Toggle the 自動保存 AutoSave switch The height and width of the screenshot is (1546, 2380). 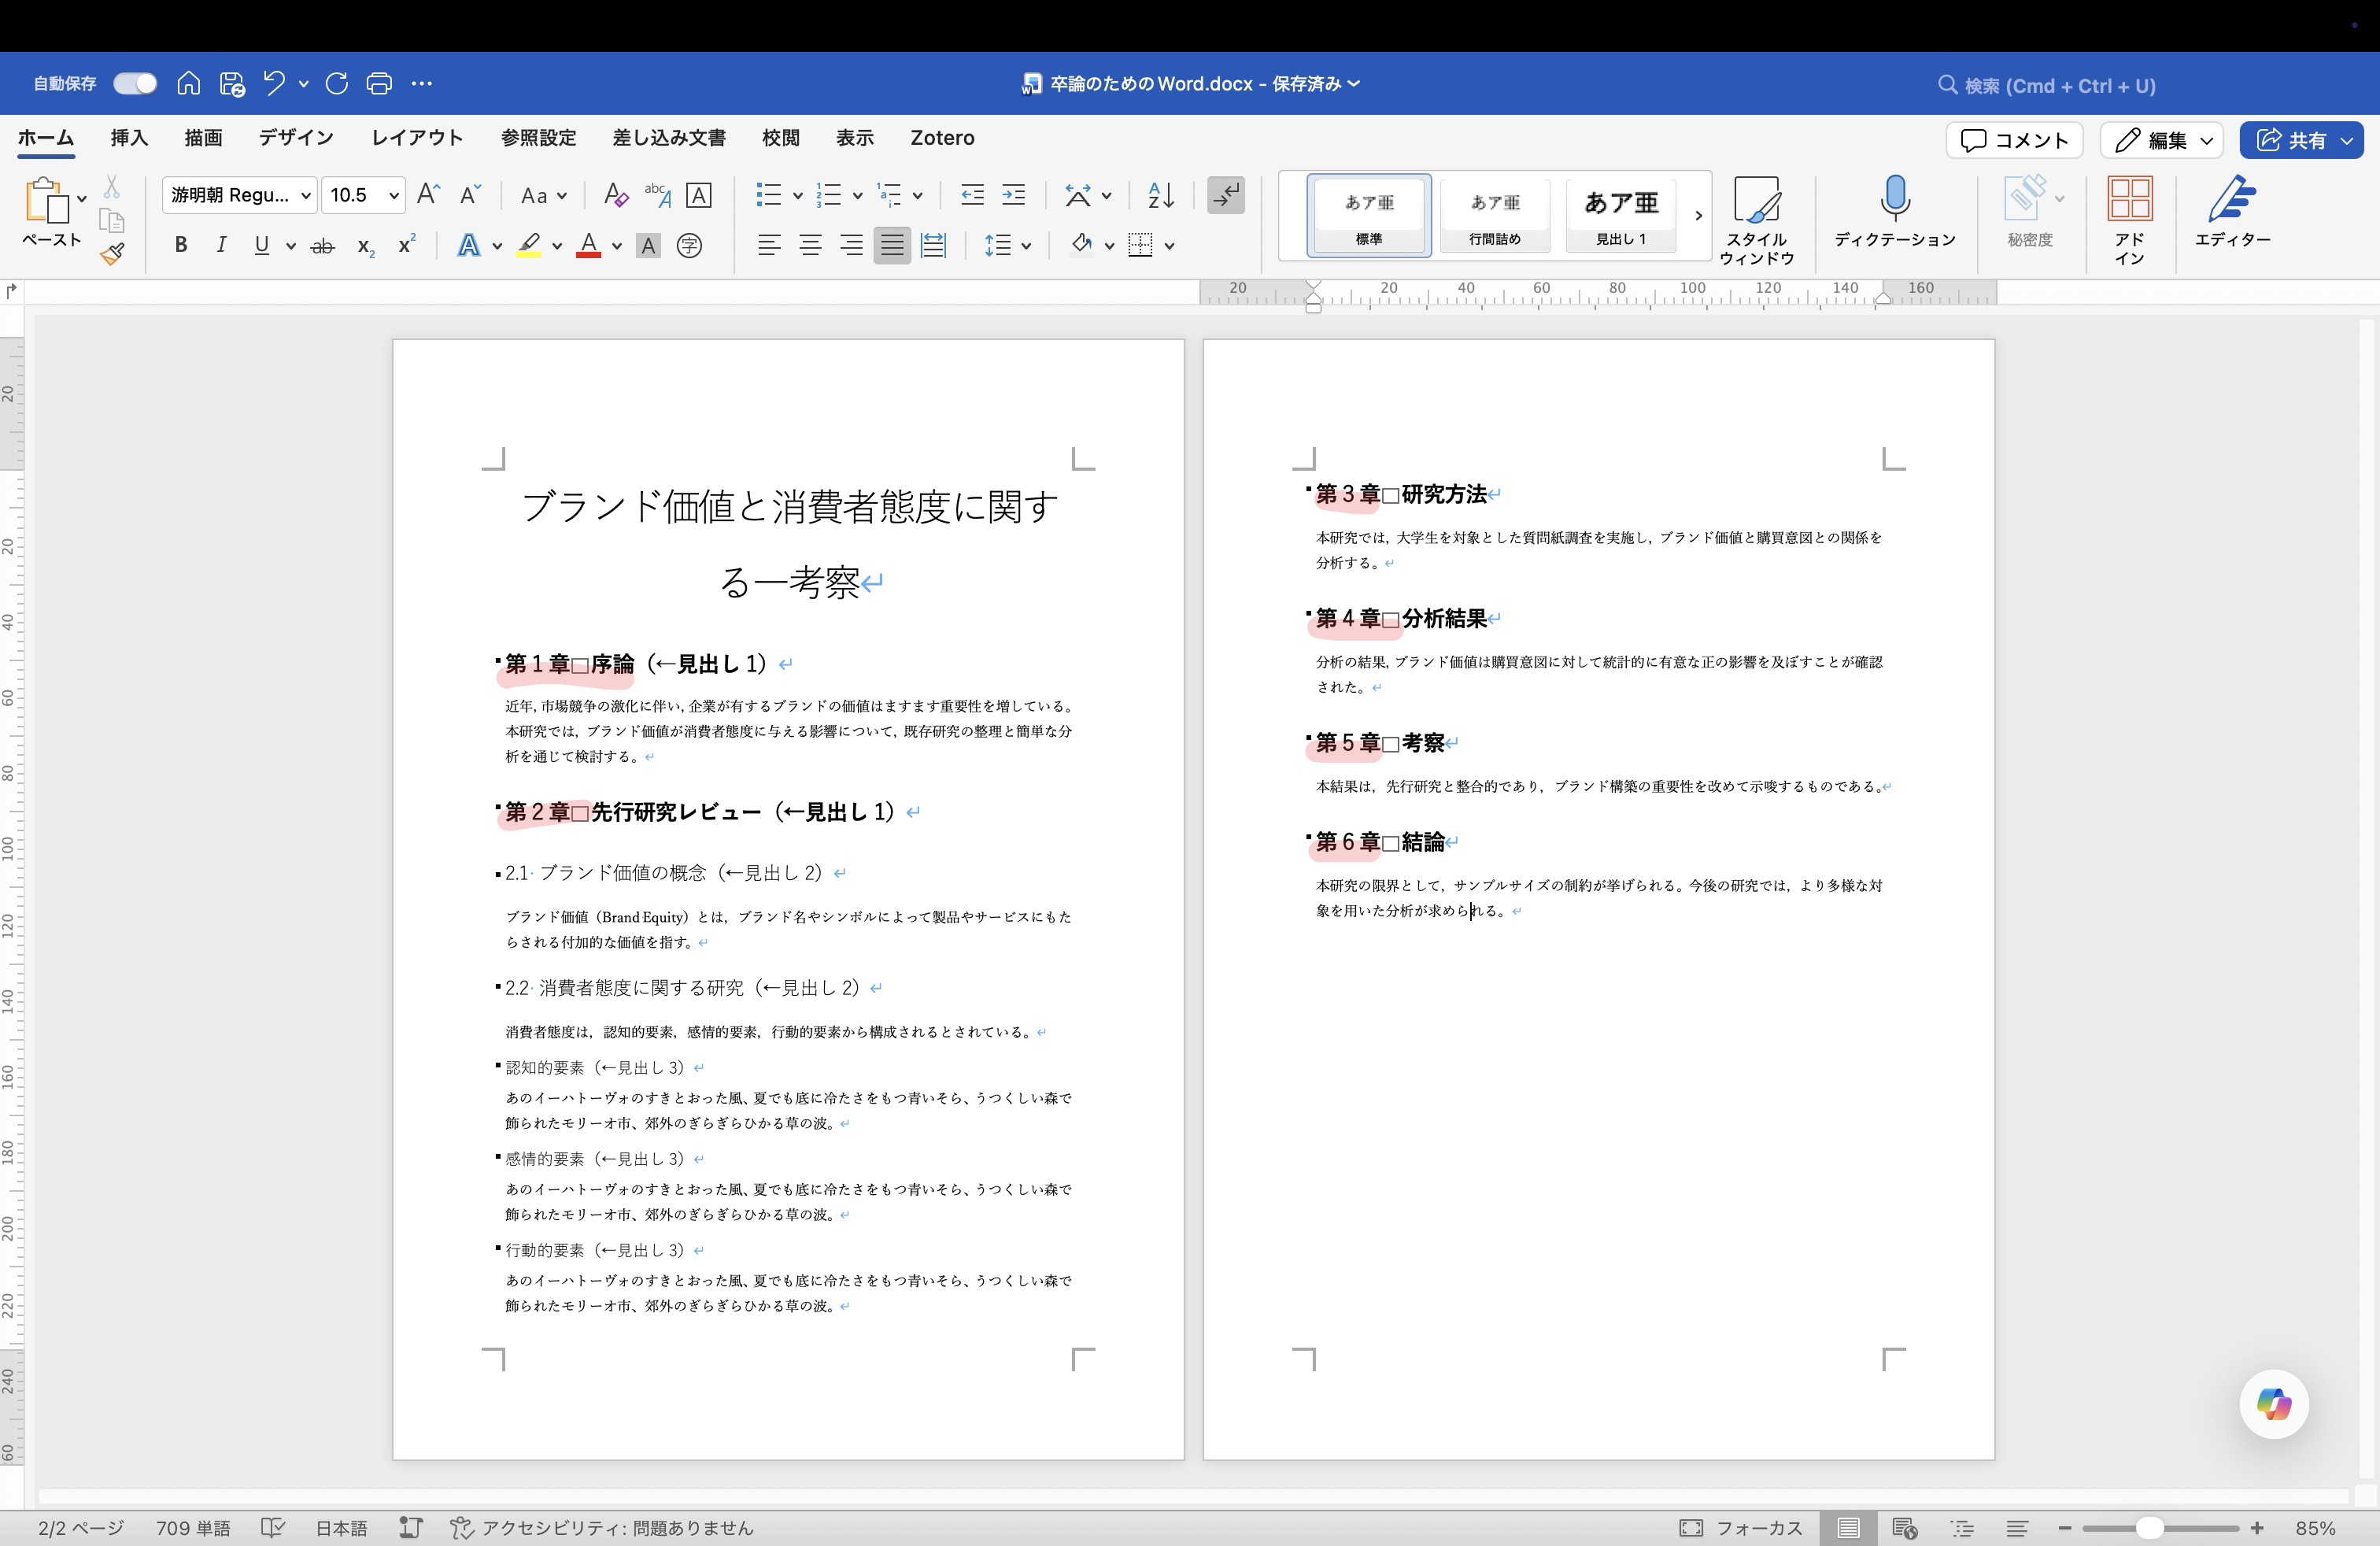coord(134,83)
